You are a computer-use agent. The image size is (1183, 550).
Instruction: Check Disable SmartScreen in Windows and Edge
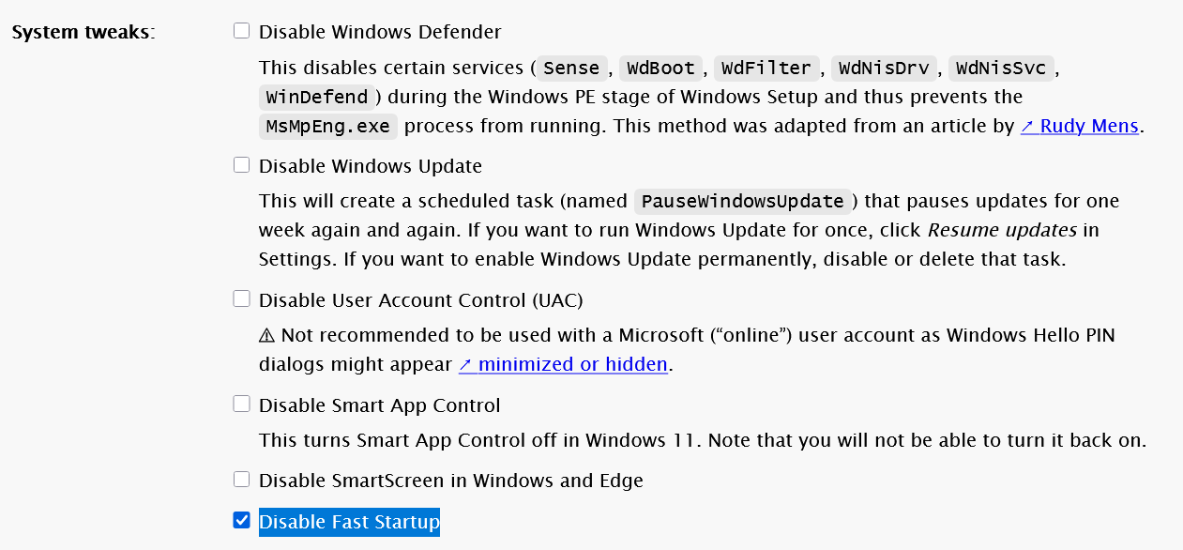pyautogui.click(x=242, y=480)
